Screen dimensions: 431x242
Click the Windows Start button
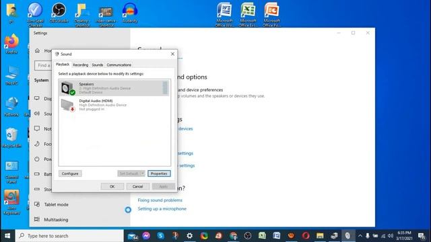pos(7,236)
